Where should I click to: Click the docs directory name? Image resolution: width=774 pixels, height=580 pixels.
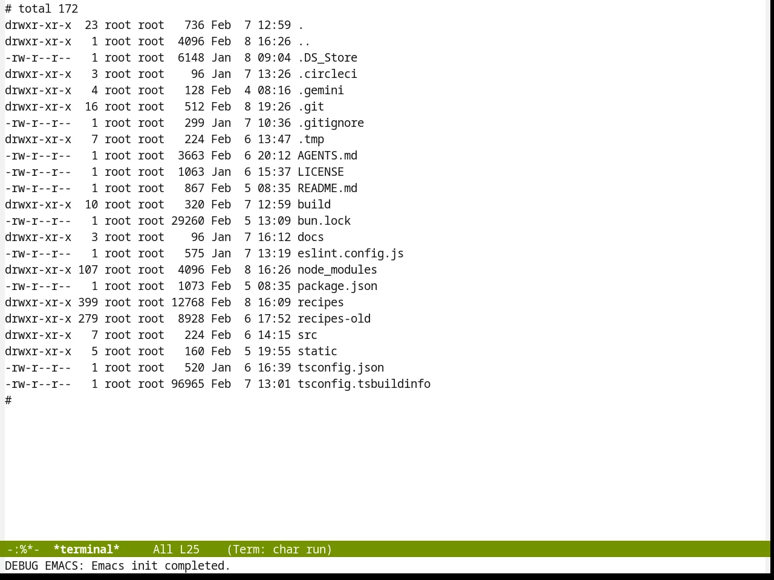(311, 237)
